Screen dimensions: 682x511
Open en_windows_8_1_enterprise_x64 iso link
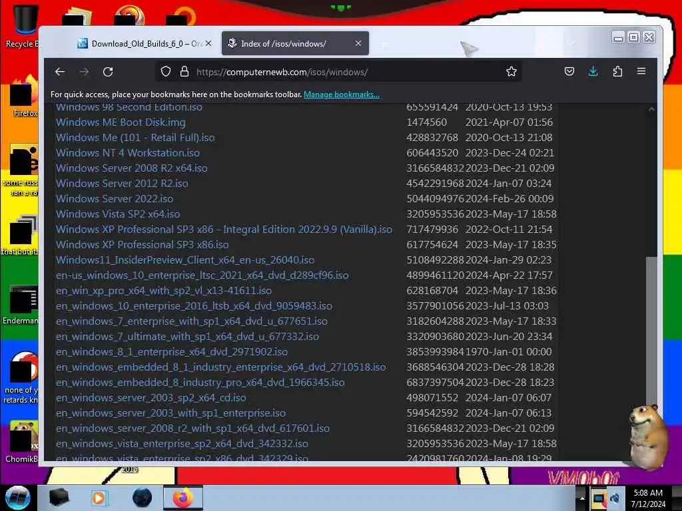tap(172, 351)
